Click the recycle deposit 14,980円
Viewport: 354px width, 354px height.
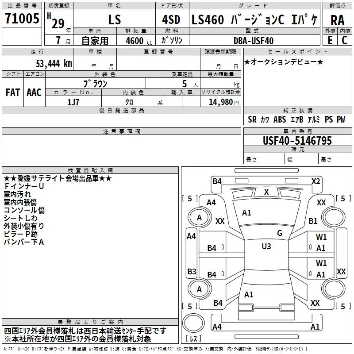[224, 102]
